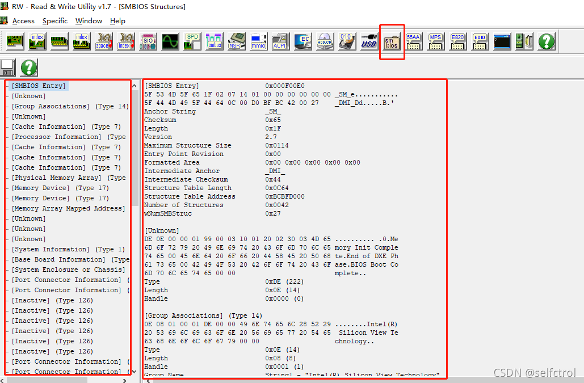Select the [SMBIOS Entry] tree node
The width and height of the screenshot is (584, 383).
coord(39,86)
